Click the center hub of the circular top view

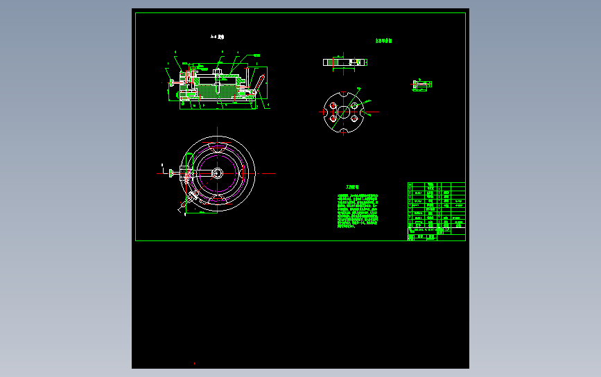click(218, 173)
